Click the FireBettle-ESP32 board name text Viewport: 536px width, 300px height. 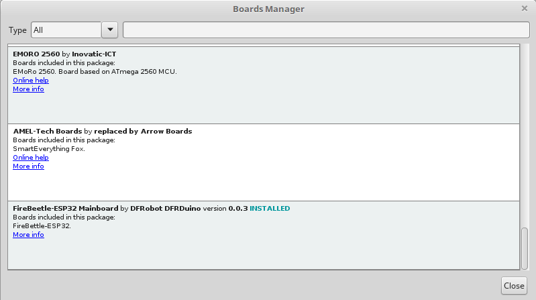(42, 226)
